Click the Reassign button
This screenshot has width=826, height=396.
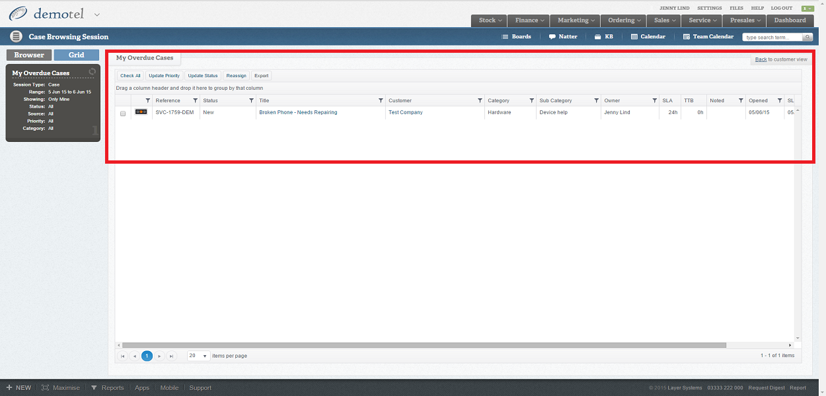(236, 76)
